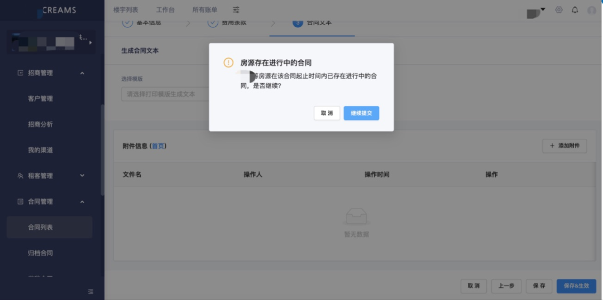Viewport: 603px width, 300px height.
Task: Click the 操作 column header
Action: coord(491,175)
